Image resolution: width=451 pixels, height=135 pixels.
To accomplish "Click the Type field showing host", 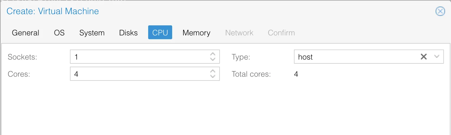I will [x=356, y=57].
